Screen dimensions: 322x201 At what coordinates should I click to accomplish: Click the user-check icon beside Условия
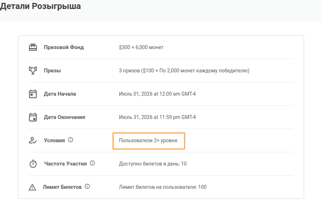[x=33, y=140]
